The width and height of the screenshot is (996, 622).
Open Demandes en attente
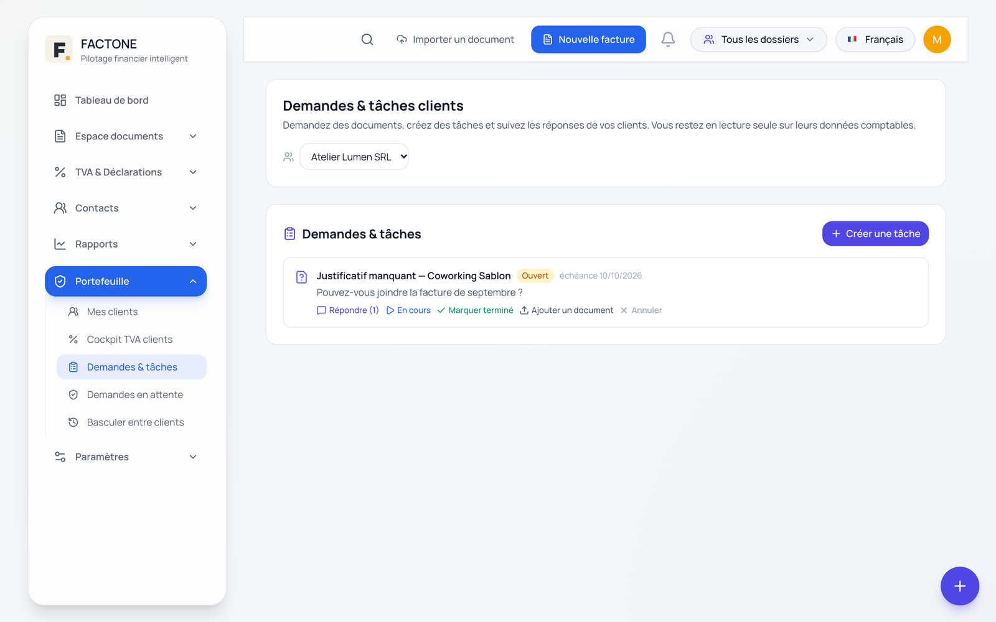click(131, 395)
